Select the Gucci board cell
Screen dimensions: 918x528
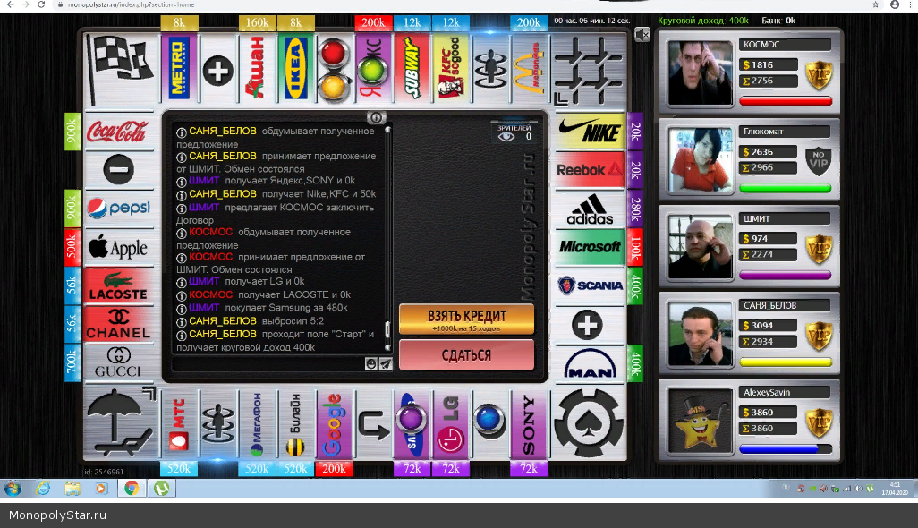point(119,363)
